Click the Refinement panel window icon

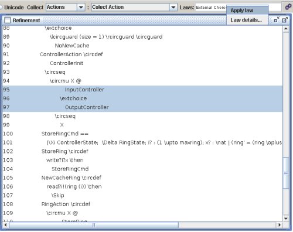pos(8,20)
